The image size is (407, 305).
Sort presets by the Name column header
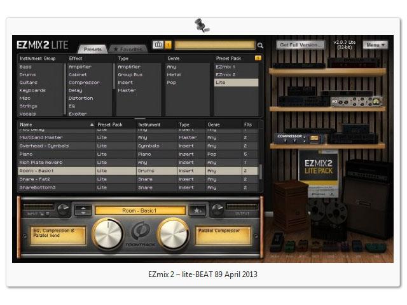[54, 125]
